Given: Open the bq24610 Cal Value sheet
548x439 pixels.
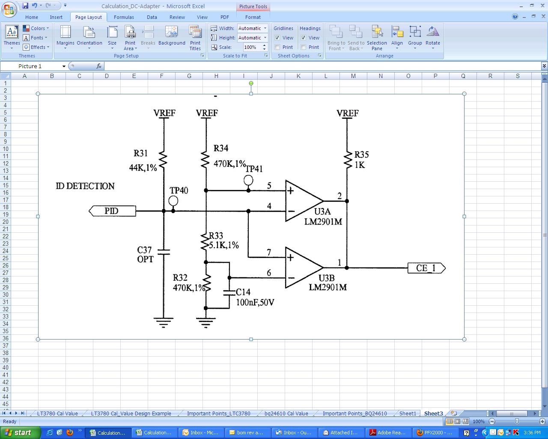Looking at the screenshot, I should 286,414.
